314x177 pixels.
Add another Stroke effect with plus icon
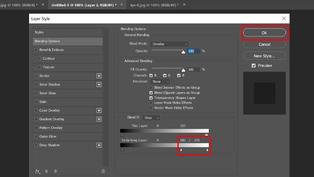[x=99, y=76]
